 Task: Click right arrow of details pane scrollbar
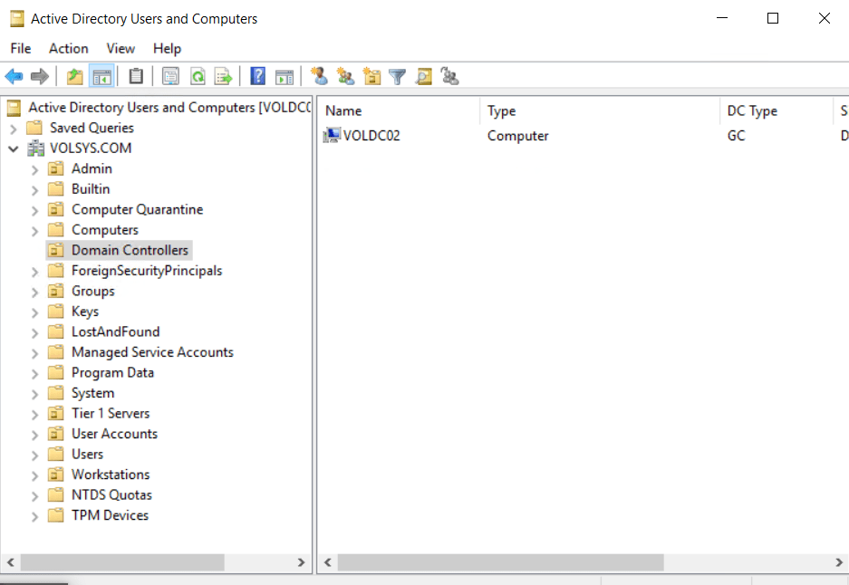pos(839,562)
